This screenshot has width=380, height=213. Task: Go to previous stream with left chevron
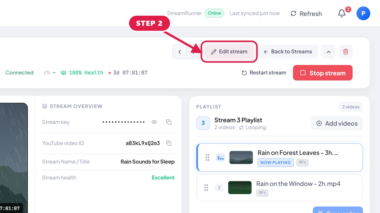coord(180,52)
